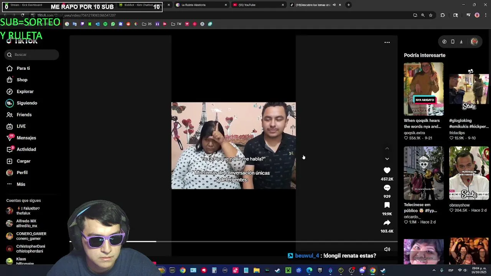Close the YouTube browser tab
Image resolution: width=491 pixels, height=276 pixels.
[283, 5]
